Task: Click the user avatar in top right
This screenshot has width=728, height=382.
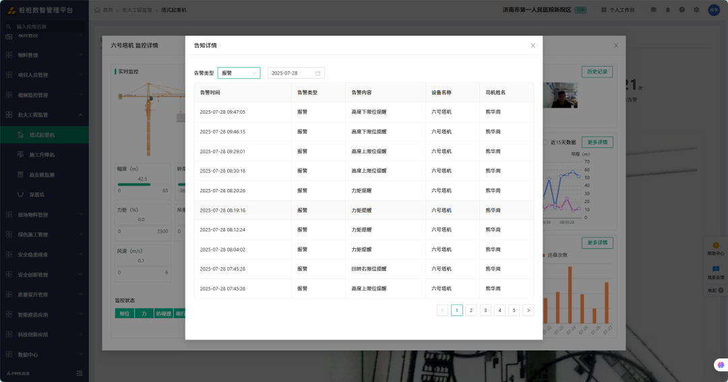Action: tap(714, 9)
